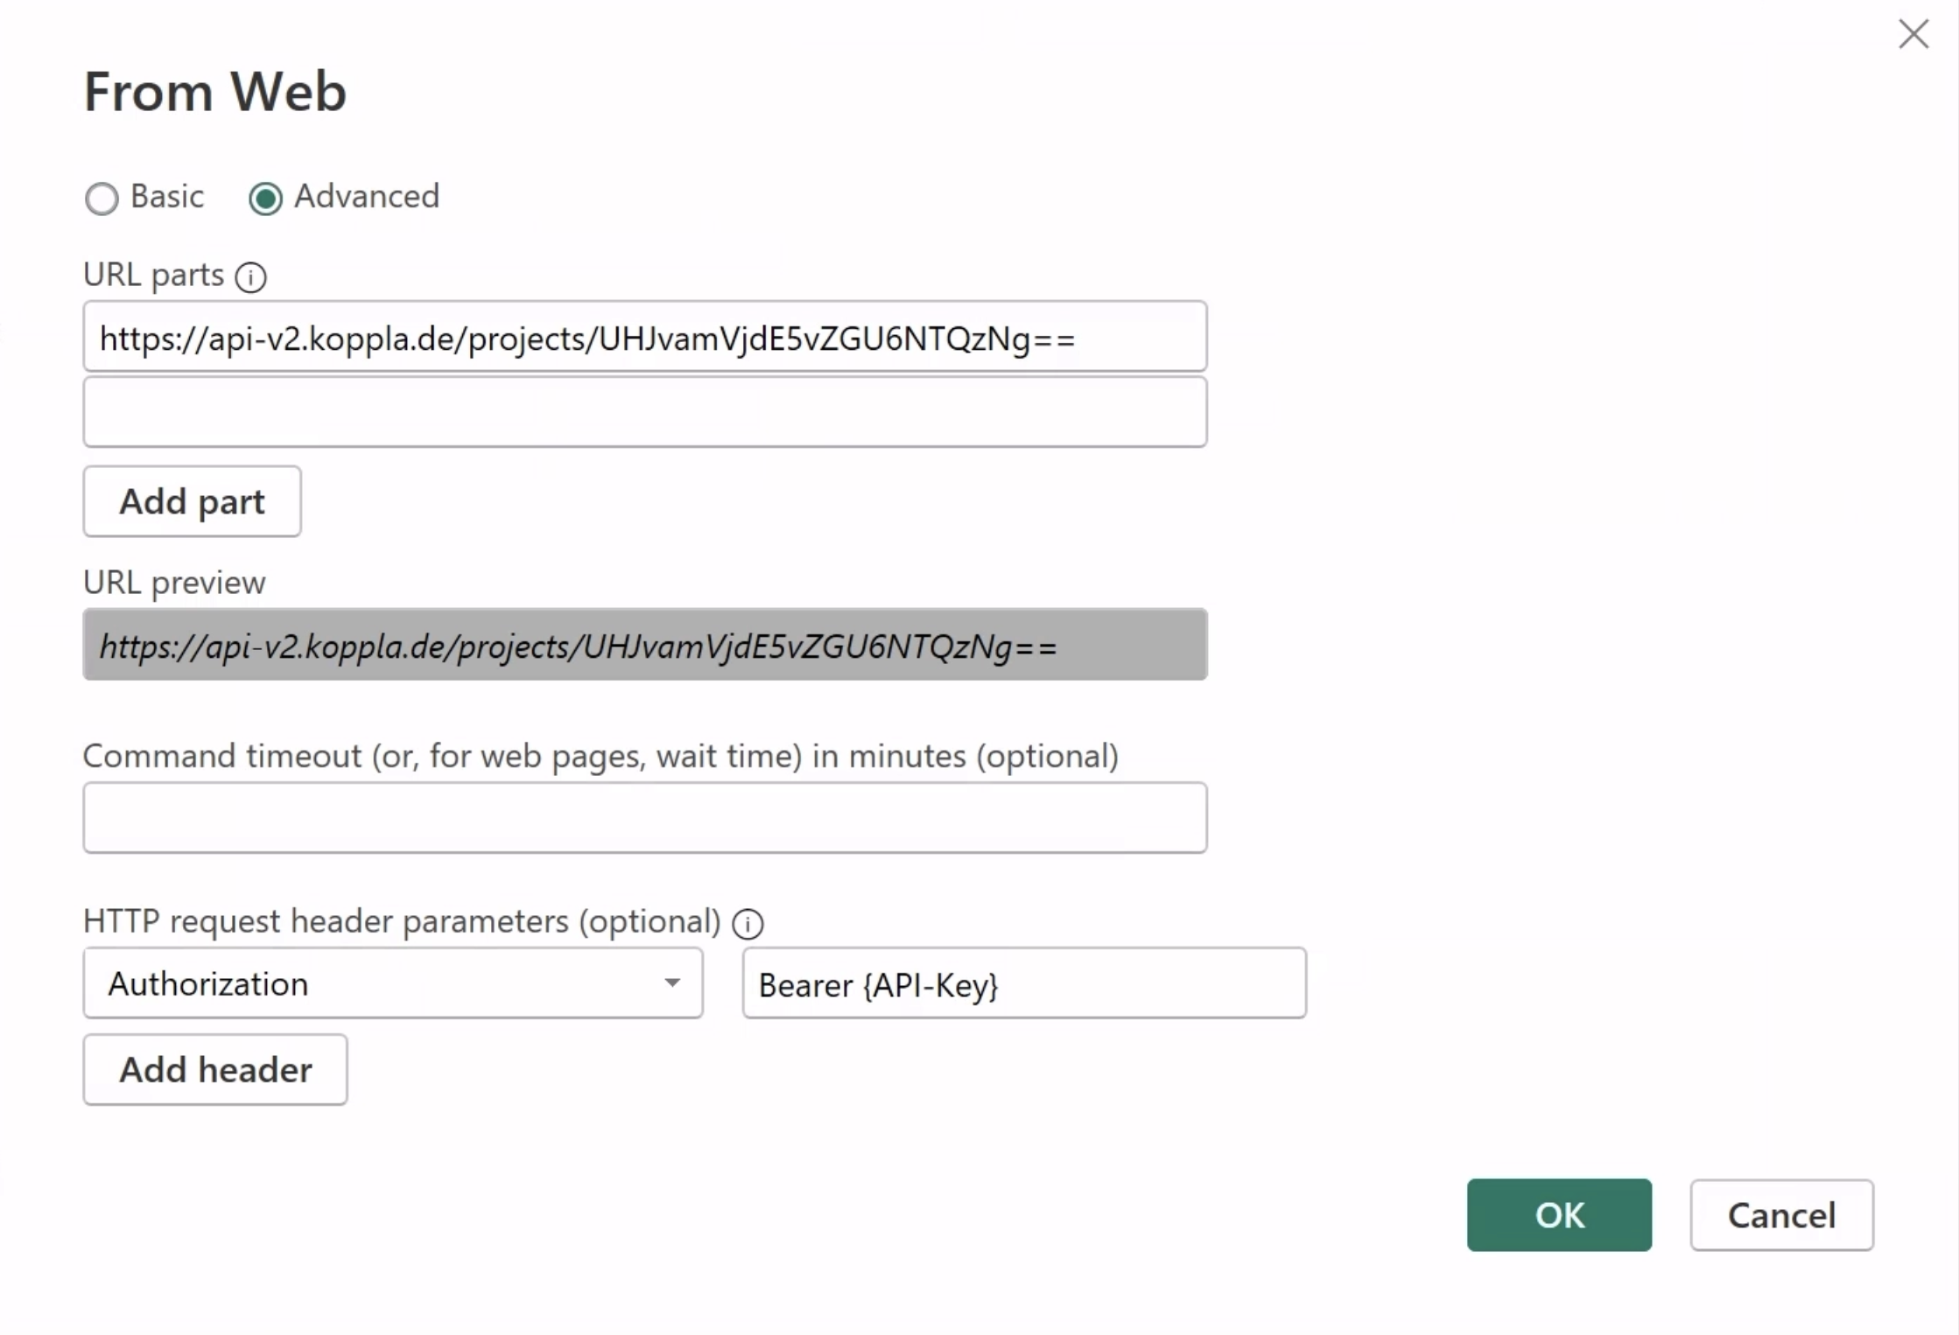Click the Bearer {API-Key} value field
1959x1335 pixels.
(x=1024, y=982)
